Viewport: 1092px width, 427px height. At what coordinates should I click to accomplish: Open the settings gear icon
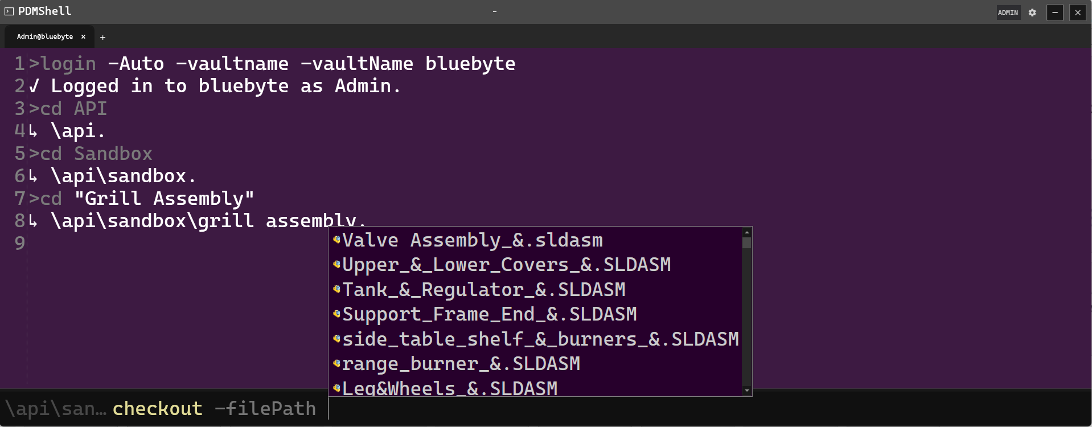click(x=1032, y=13)
